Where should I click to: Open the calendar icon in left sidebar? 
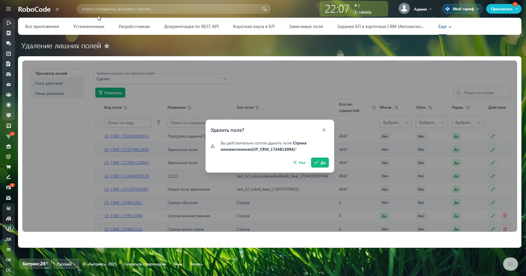[x=9, y=53]
